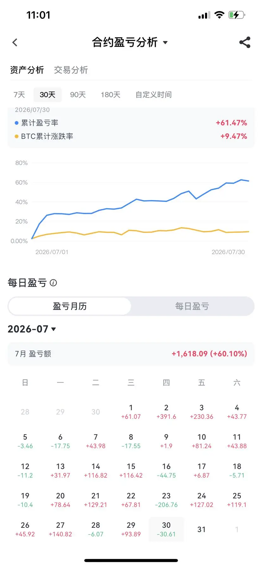Image resolution: width=262 pixels, height=567 pixels.
Task: Tap the cellular signal bars icon
Action: click(204, 15)
